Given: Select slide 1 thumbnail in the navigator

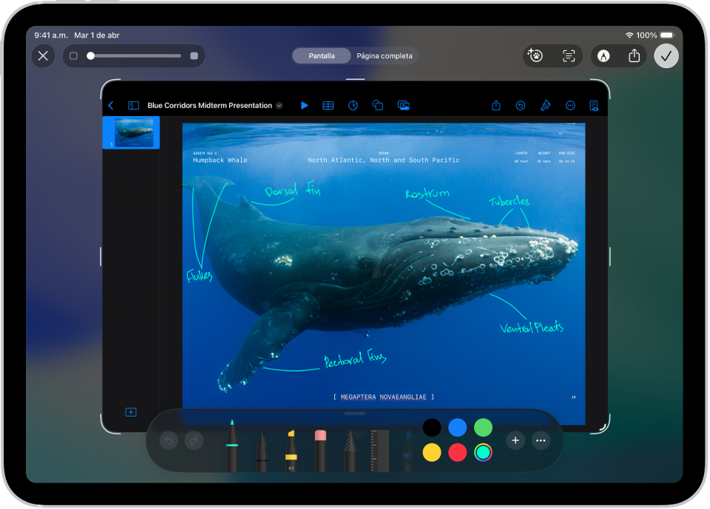Looking at the screenshot, I should pos(132,132).
